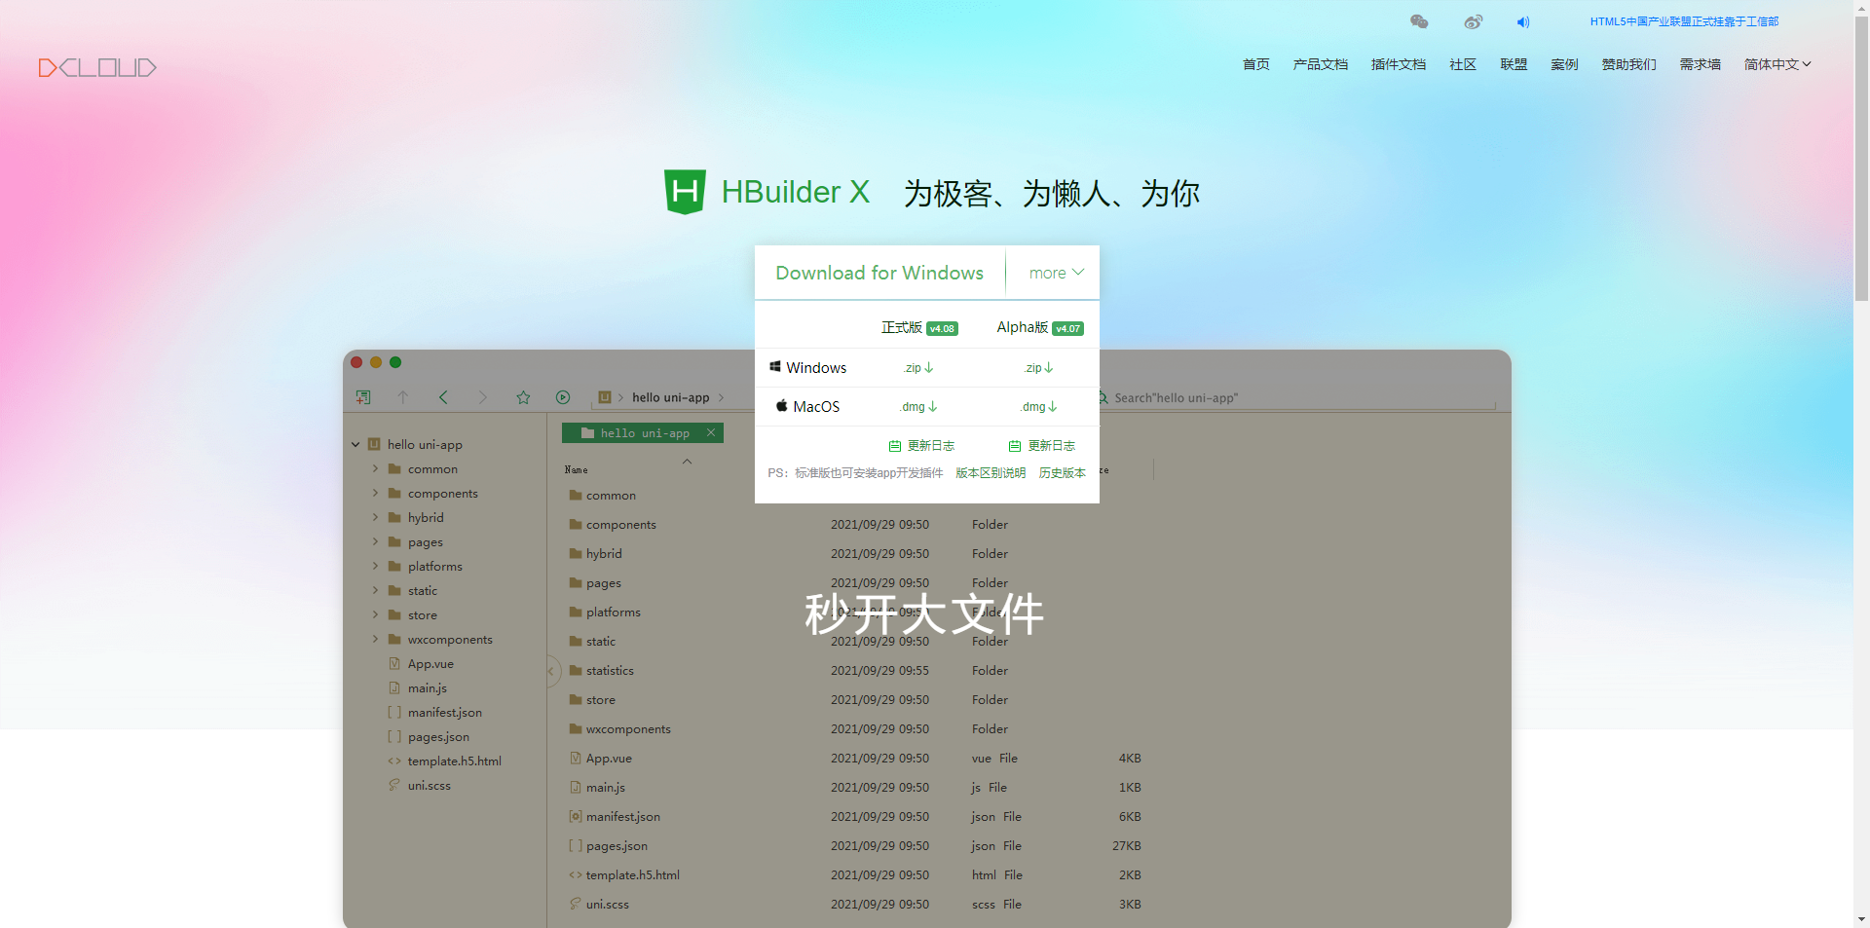Click the scrollbar down arrow

tap(1861, 919)
